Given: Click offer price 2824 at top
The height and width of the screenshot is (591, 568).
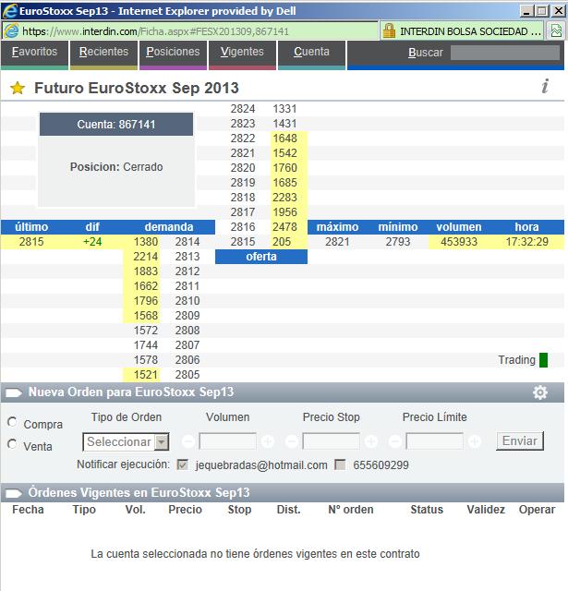Looking at the screenshot, I should (x=243, y=109).
